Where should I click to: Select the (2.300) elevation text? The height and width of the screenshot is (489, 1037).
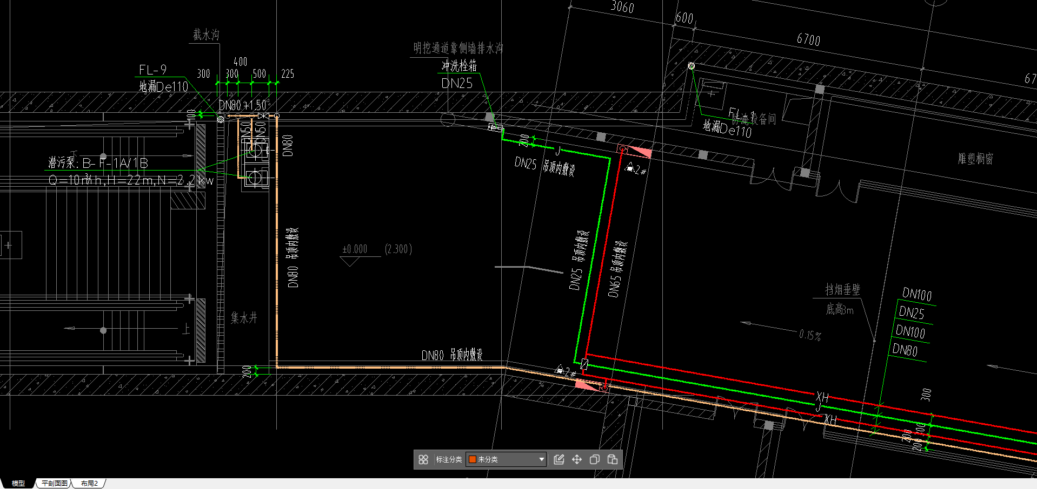398,249
